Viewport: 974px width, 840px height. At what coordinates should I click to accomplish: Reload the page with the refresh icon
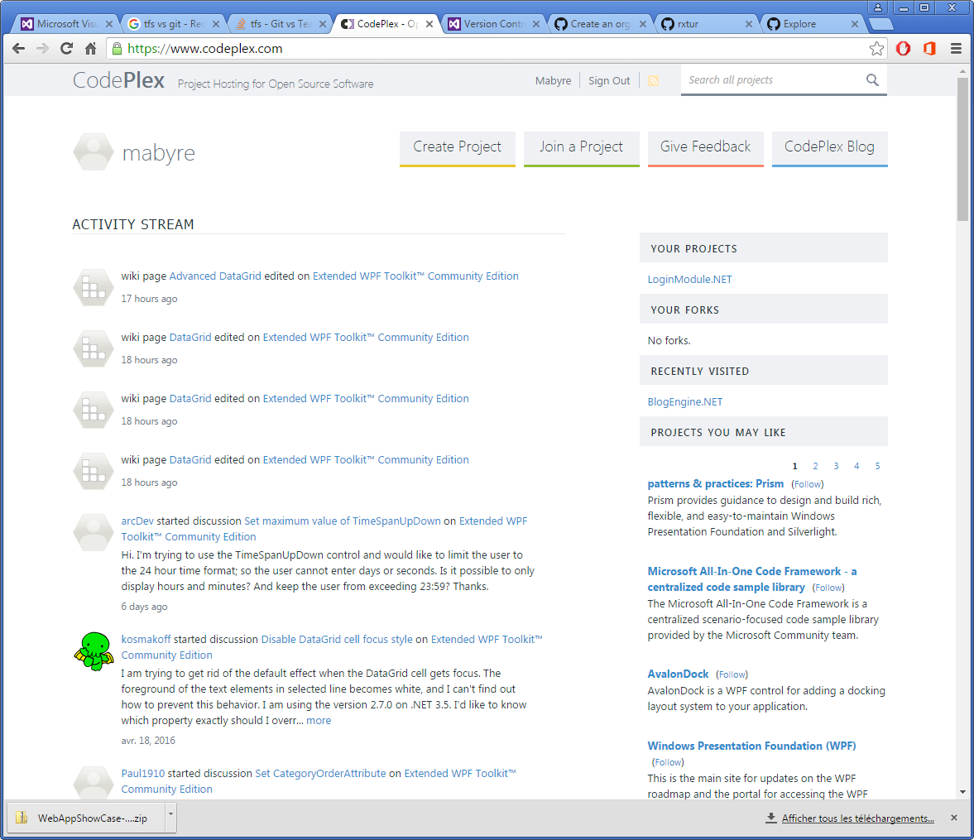point(66,49)
